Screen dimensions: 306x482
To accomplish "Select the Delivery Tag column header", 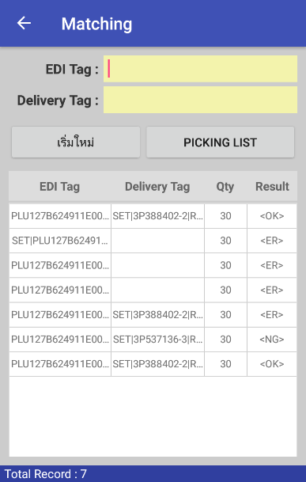I will (x=157, y=187).
